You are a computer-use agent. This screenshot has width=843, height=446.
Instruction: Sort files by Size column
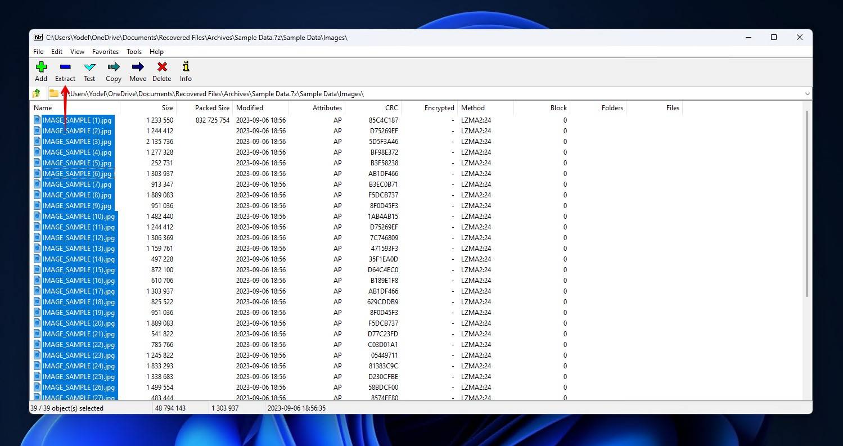pos(167,108)
